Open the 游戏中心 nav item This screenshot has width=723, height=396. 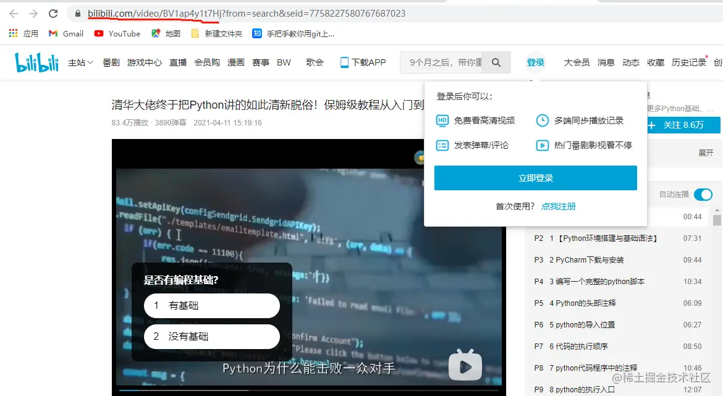[x=145, y=62]
